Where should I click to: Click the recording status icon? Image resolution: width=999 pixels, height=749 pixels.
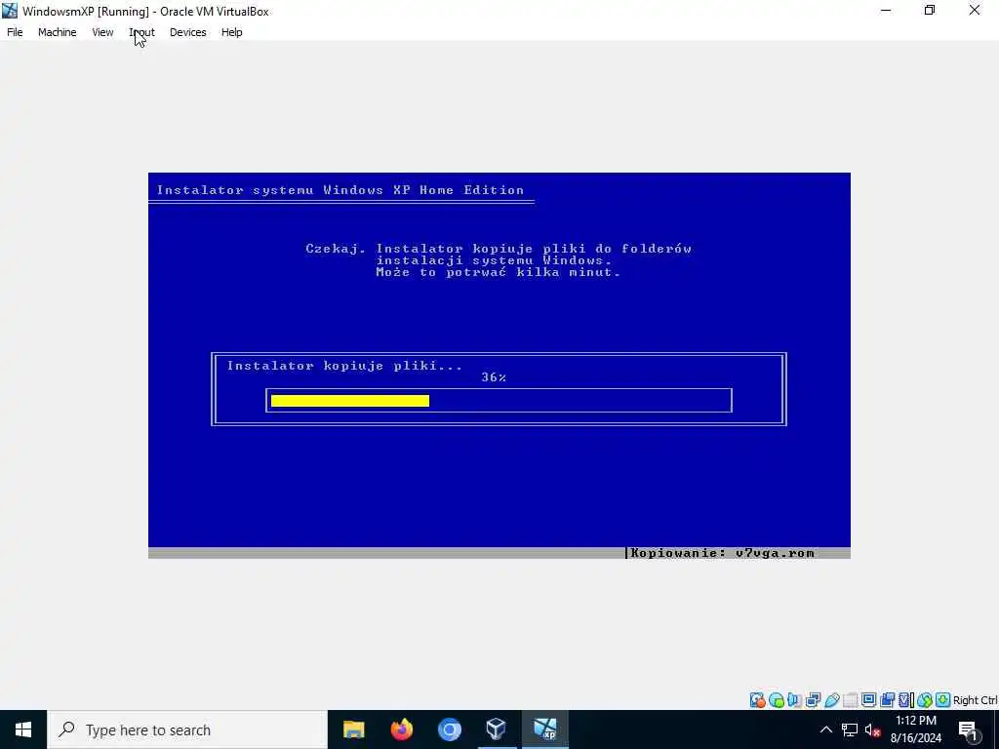(887, 700)
